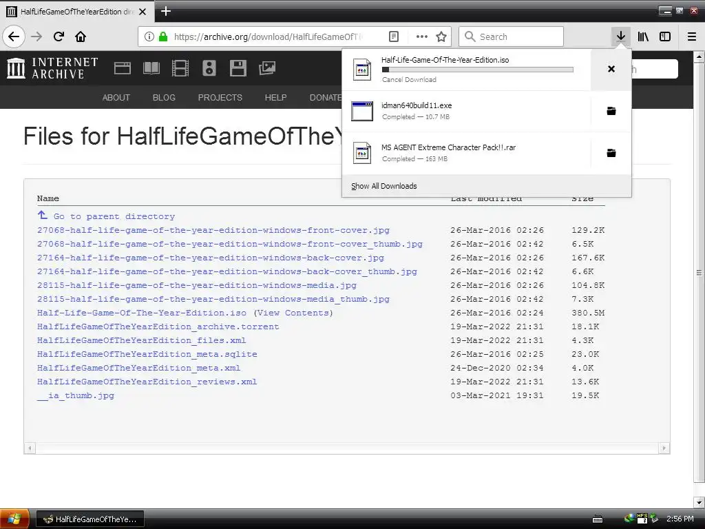Open the Texts book icon in Archive header
The width and height of the screenshot is (705, 529).
tap(151, 68)
